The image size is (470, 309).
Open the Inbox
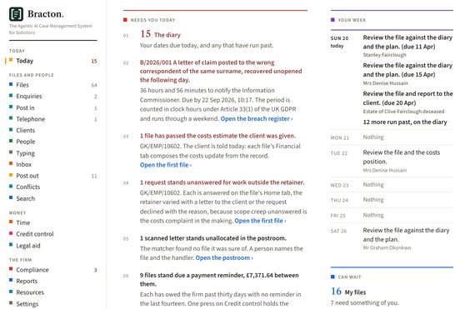point(23,165)
